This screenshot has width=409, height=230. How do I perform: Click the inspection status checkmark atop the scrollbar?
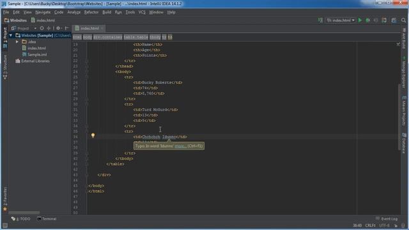coord(398,44)
